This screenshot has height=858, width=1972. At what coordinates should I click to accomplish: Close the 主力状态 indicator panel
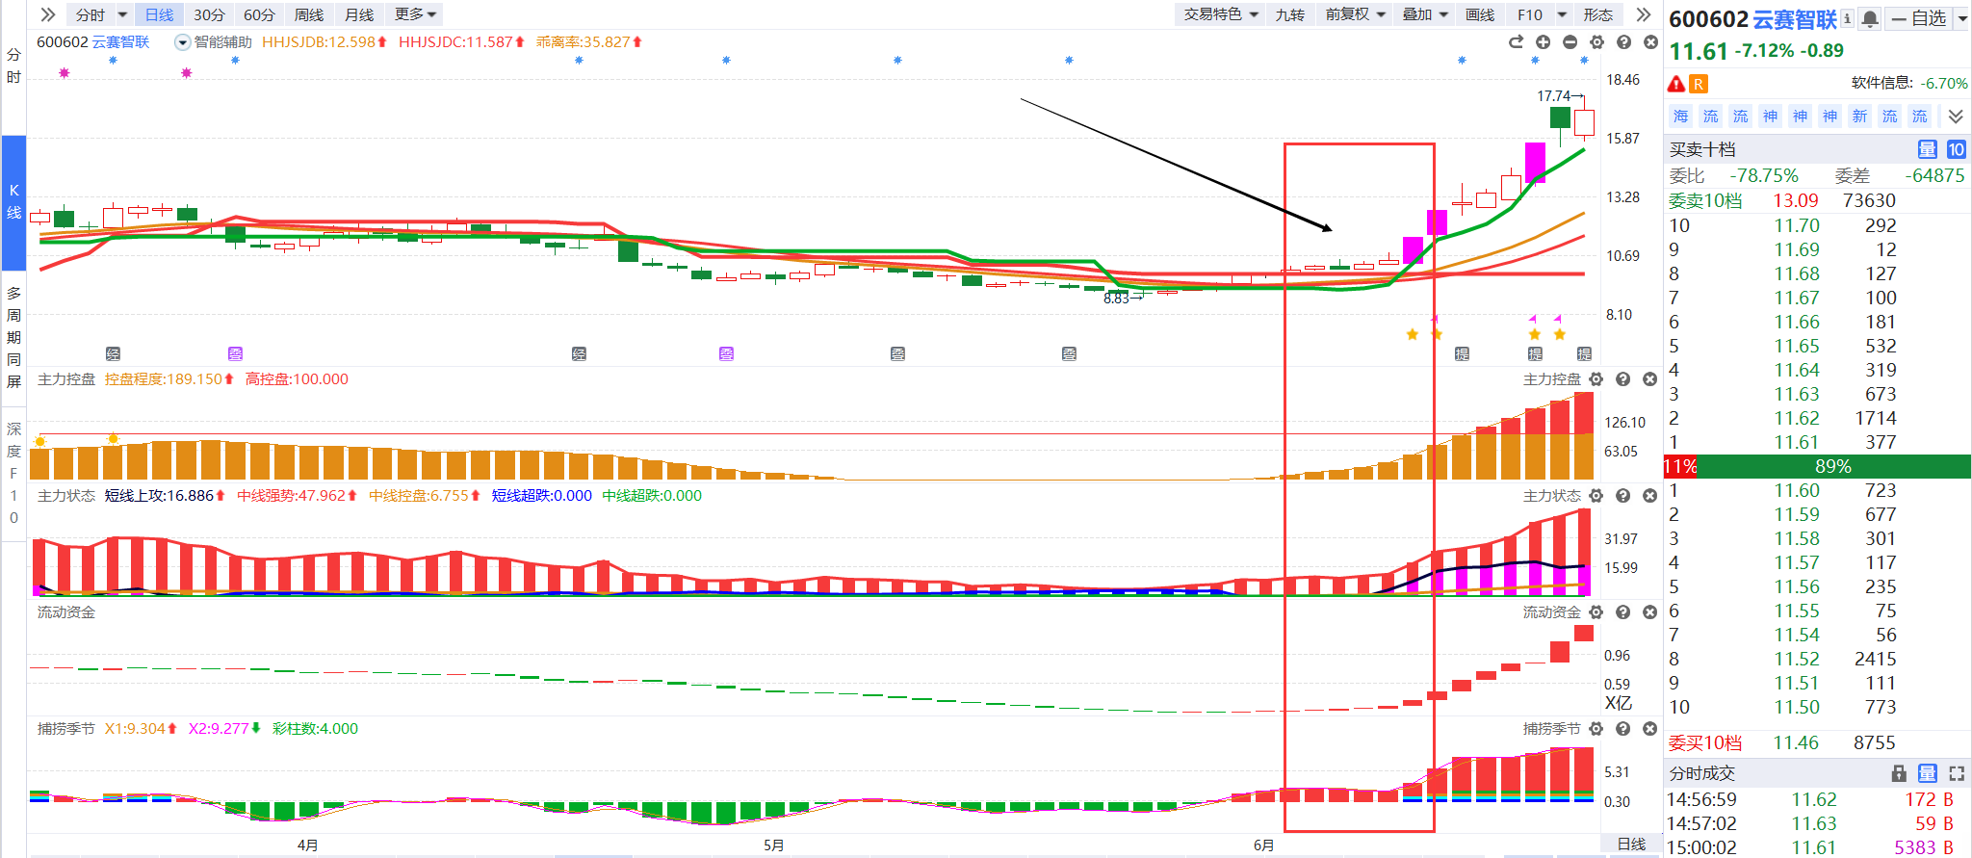pos(1649,496)
